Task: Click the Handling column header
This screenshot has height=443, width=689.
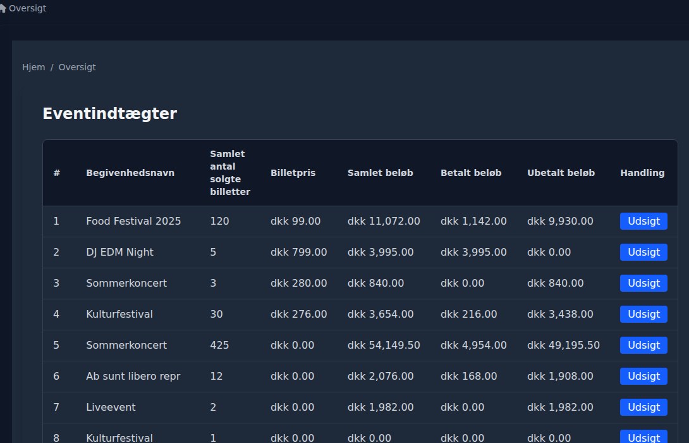Action: tap(642, 173)
